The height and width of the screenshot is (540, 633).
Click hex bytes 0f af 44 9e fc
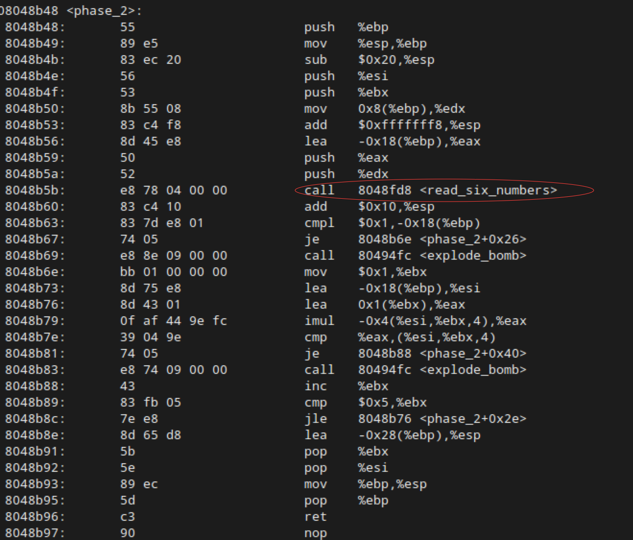click(173, 321)
